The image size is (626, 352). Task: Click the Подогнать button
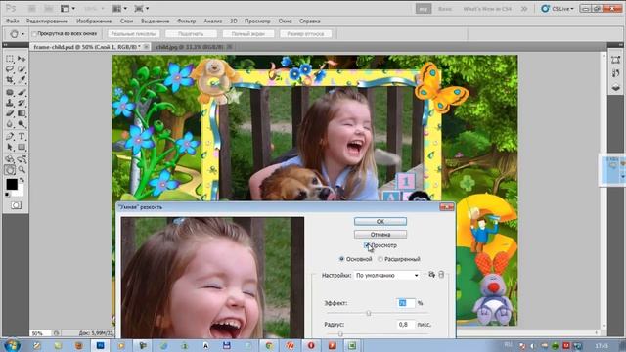[x=191, y=34]
